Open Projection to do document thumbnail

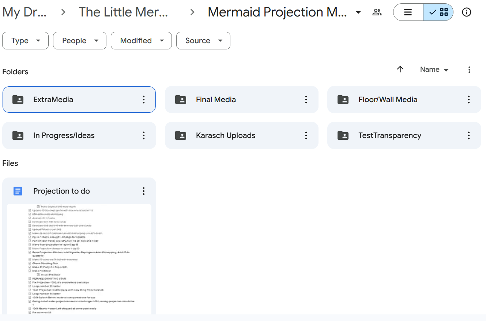tap(79, 259)
